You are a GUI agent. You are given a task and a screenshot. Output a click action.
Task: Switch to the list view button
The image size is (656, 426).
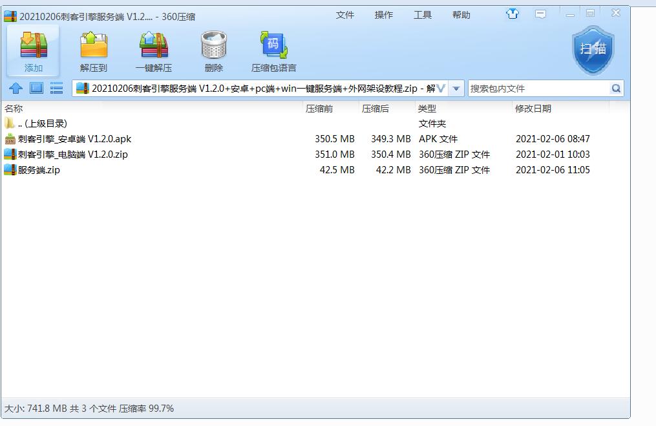tap(56, 88)
